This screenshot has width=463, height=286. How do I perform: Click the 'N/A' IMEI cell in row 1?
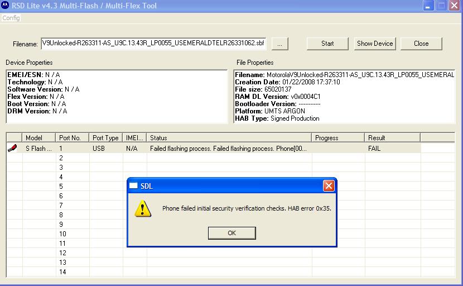[x=132, y=149]
